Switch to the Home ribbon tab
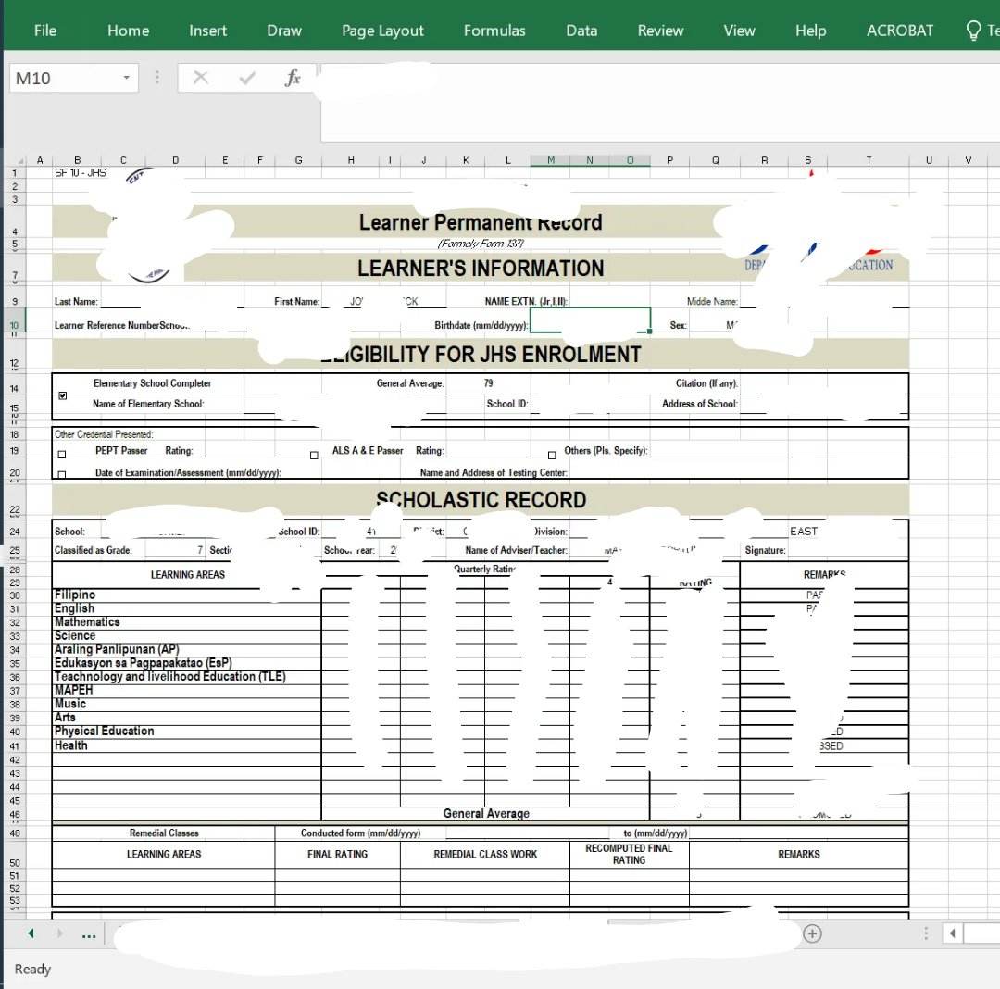This screenshot has height=989, width=1000. [128, 31]
